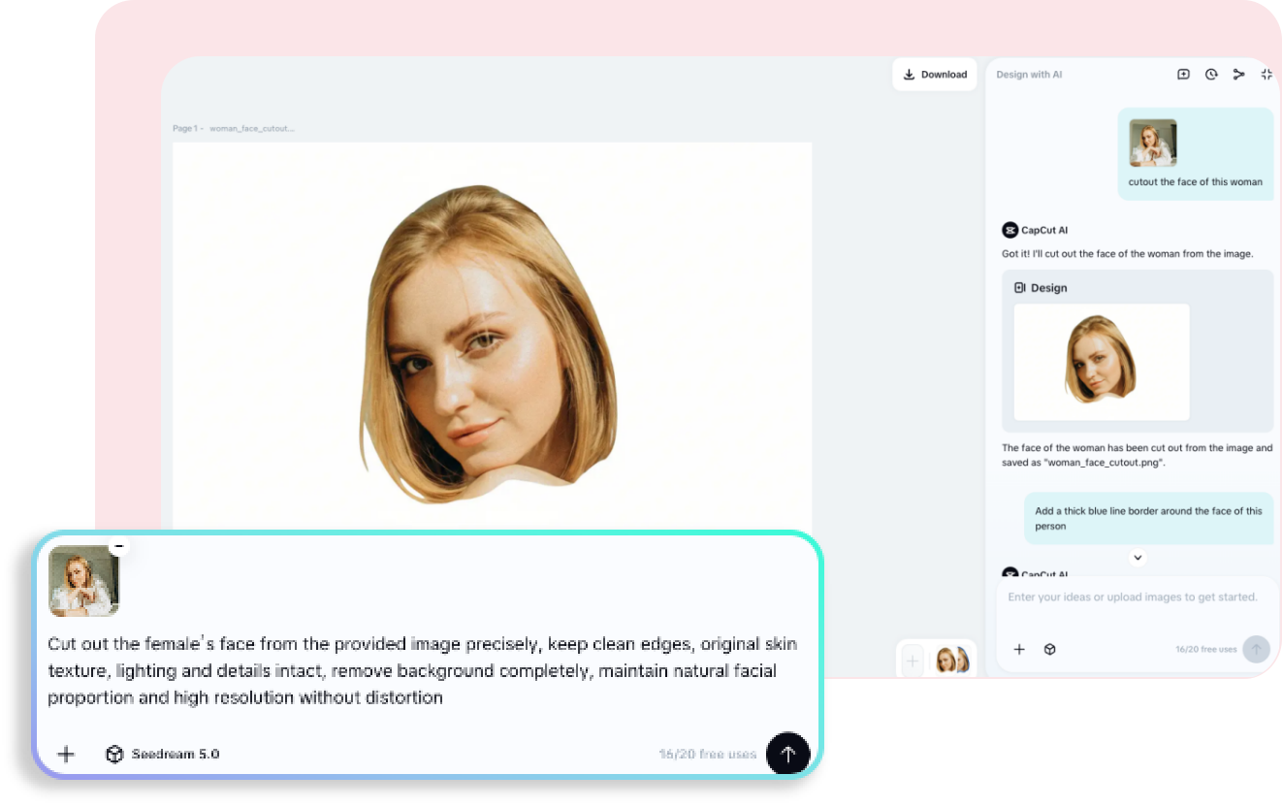Click the share icon in the AI panel header

point(1238,75)
